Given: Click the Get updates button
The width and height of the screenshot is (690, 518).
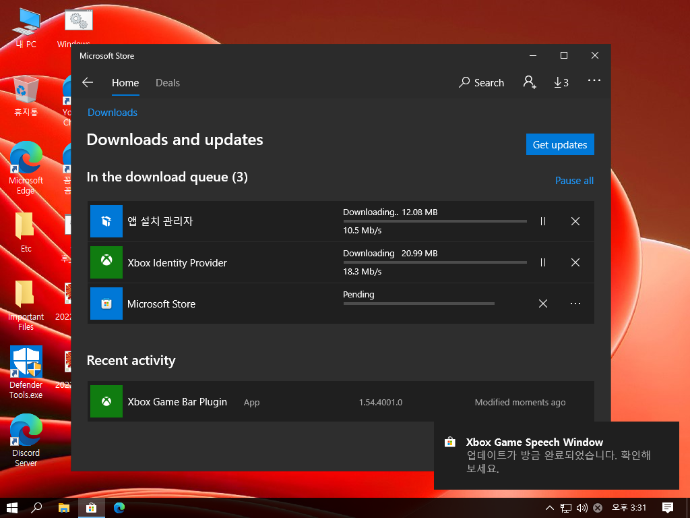Looking at the screenshot, I should coord(560,144).
